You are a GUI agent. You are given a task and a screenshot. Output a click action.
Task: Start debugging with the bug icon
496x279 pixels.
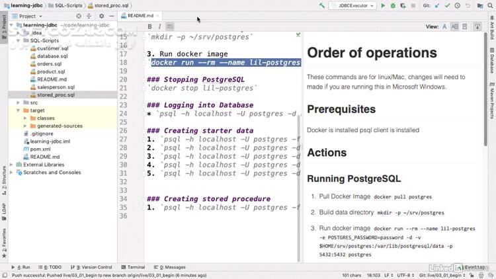click(393, 5)
